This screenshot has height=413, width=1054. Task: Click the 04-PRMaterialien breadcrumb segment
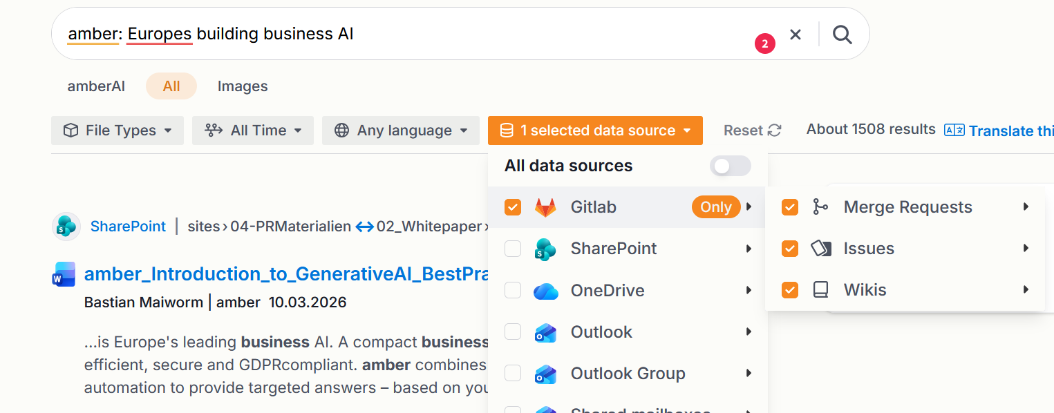coord(291,227)
